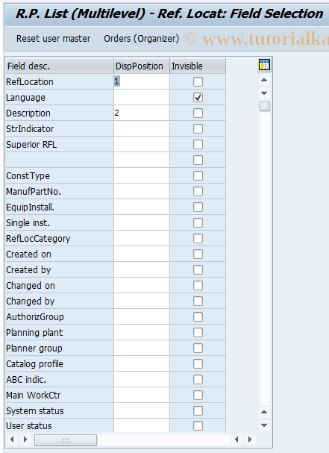The width and height of the screenshot is (329, 453).
Task: Click the Reset user master button
Action: point(53,38)
